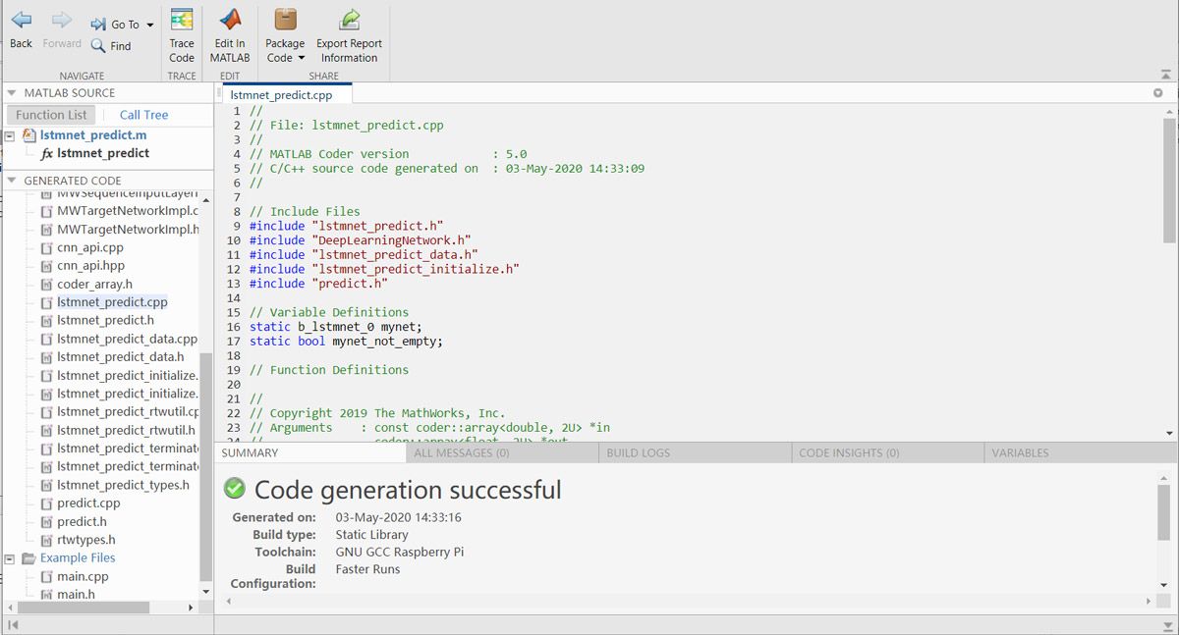The image size is (1179, 635).
Task: Open the BUILD LOGS tab
Action: pos(638,453)
